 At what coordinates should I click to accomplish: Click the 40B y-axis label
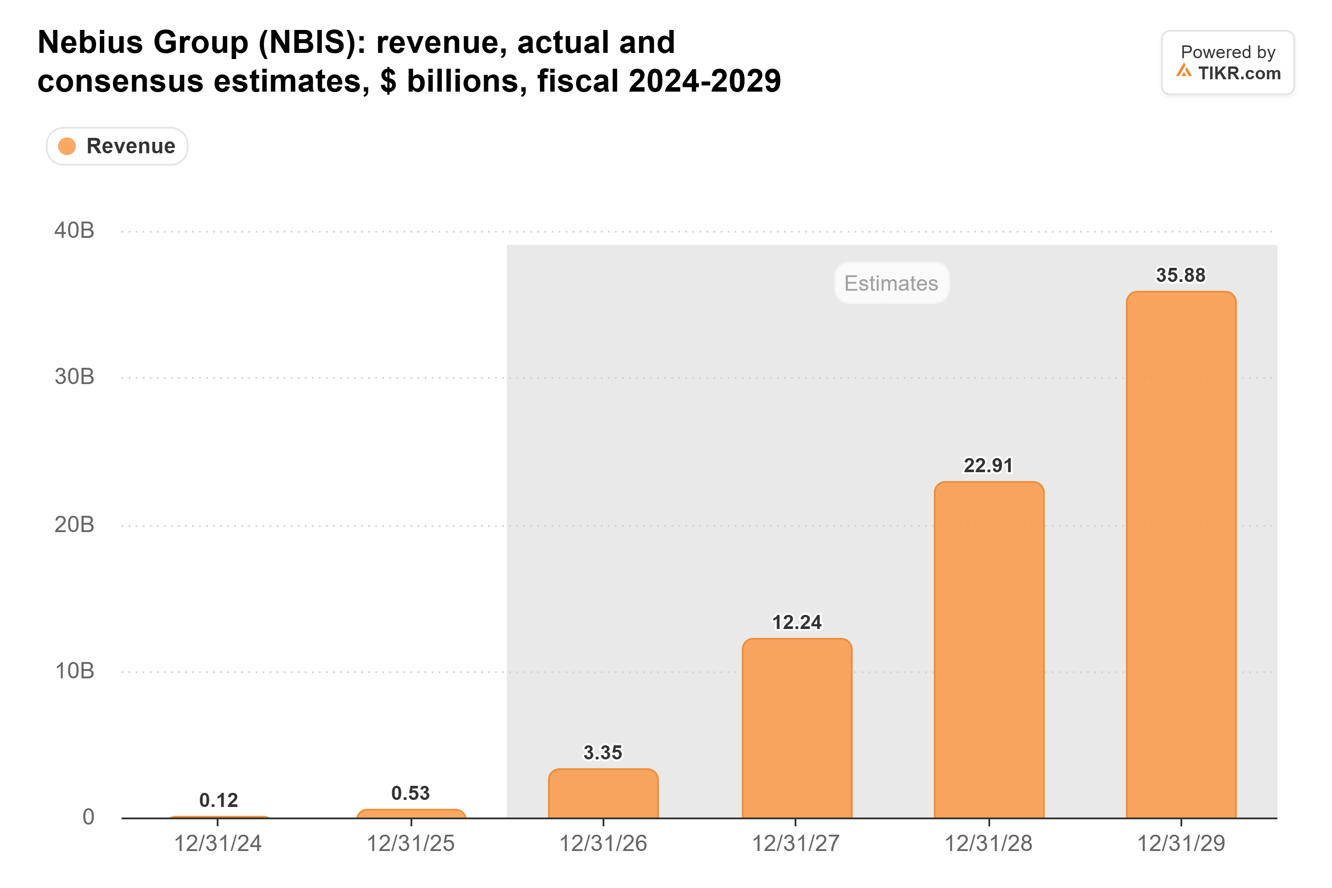pyautogui.click(x=74, y=230)
